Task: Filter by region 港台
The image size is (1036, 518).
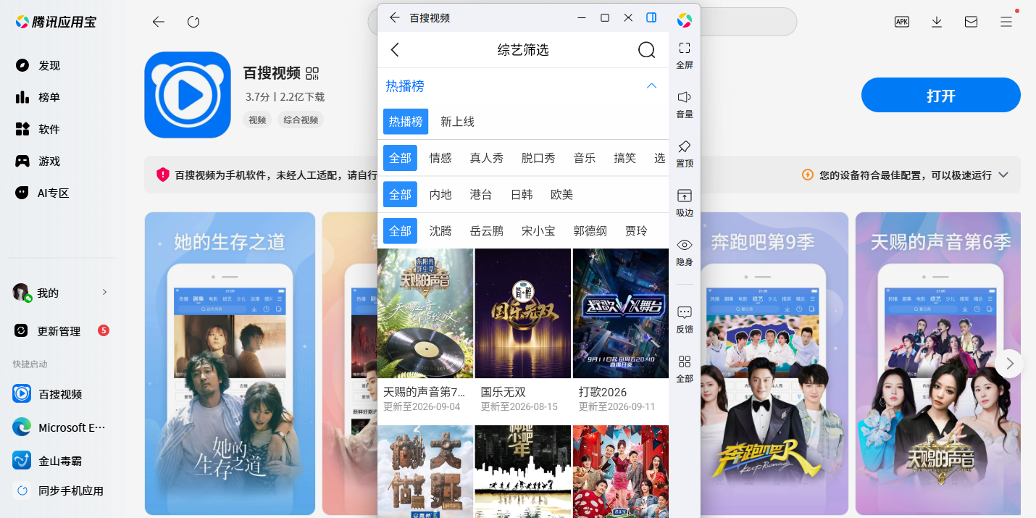Action: [x=481, y=194]
